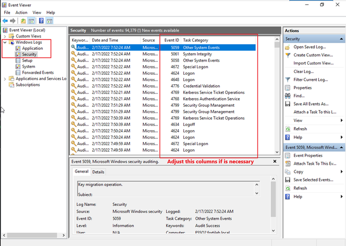The height and width of the screenshot is (246, 346).
Task: Click the Back arrow toolbar icon
Action: click(x=5, y=20)
